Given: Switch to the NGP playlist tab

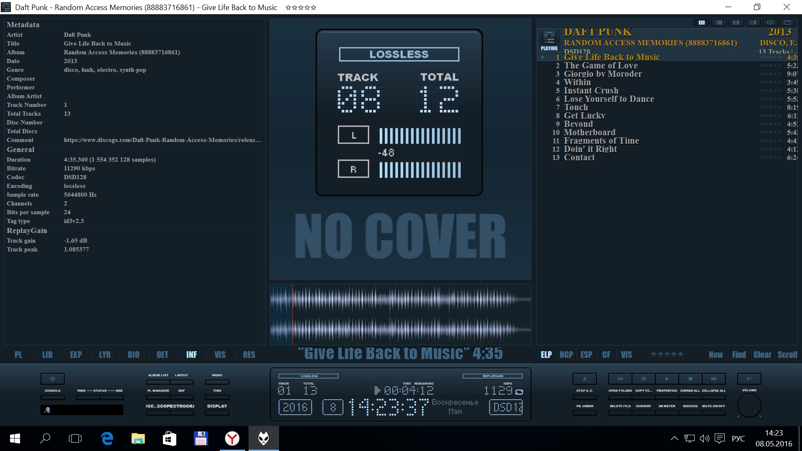Looking at the screenshot, I should [566, 355].
